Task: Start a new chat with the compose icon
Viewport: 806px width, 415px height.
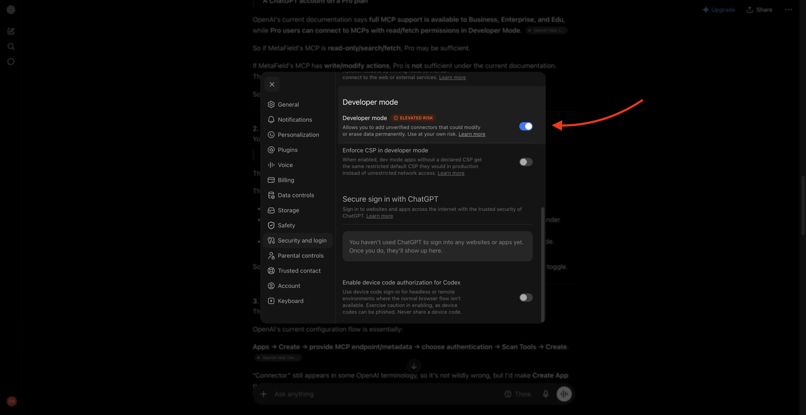Action: click(x=11, y=31)
